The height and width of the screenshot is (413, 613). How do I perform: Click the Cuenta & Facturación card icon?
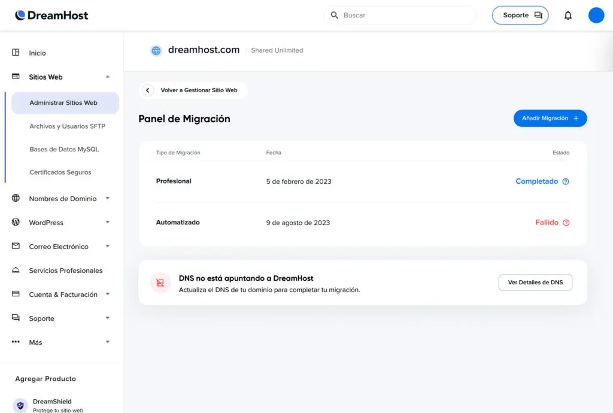pos(16,293)
